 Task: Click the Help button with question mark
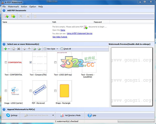click(92, 115)
